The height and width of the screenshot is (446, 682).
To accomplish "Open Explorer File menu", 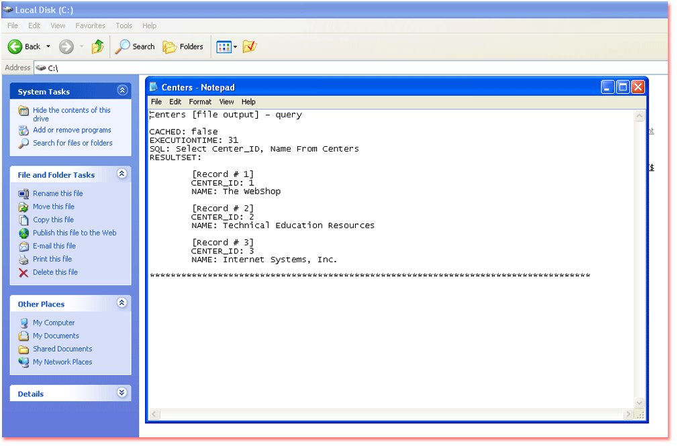I will coord(13,25).
